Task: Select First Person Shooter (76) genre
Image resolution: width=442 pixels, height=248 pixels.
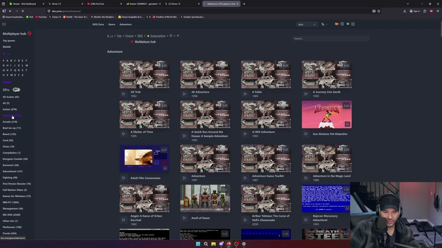Action: pos(17,184)
